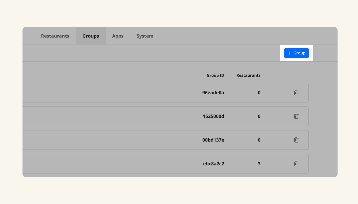Switch to the Restaurants tab

click(x=55, y=36)
